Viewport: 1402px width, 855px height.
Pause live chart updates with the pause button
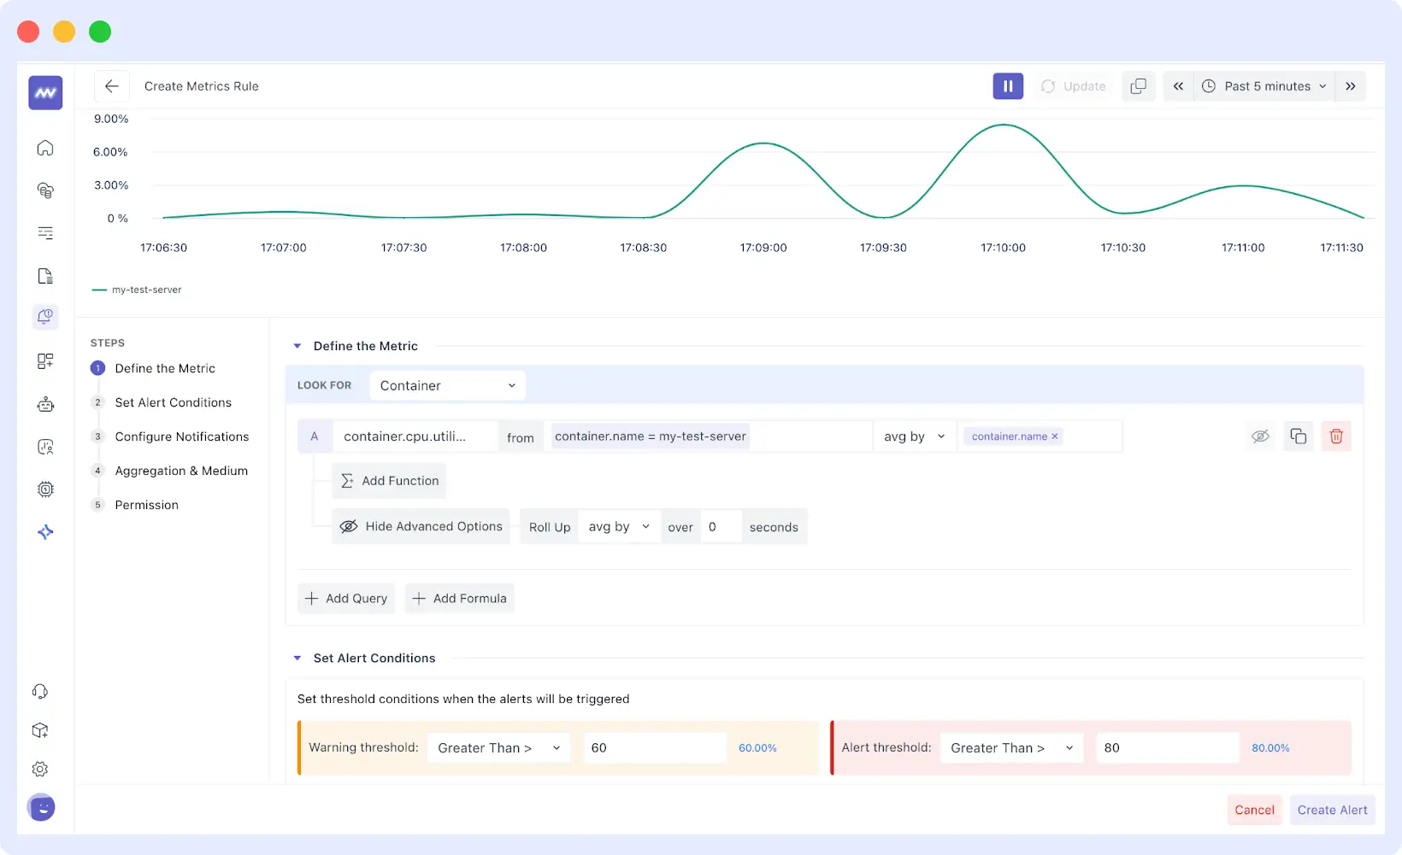1008,85
